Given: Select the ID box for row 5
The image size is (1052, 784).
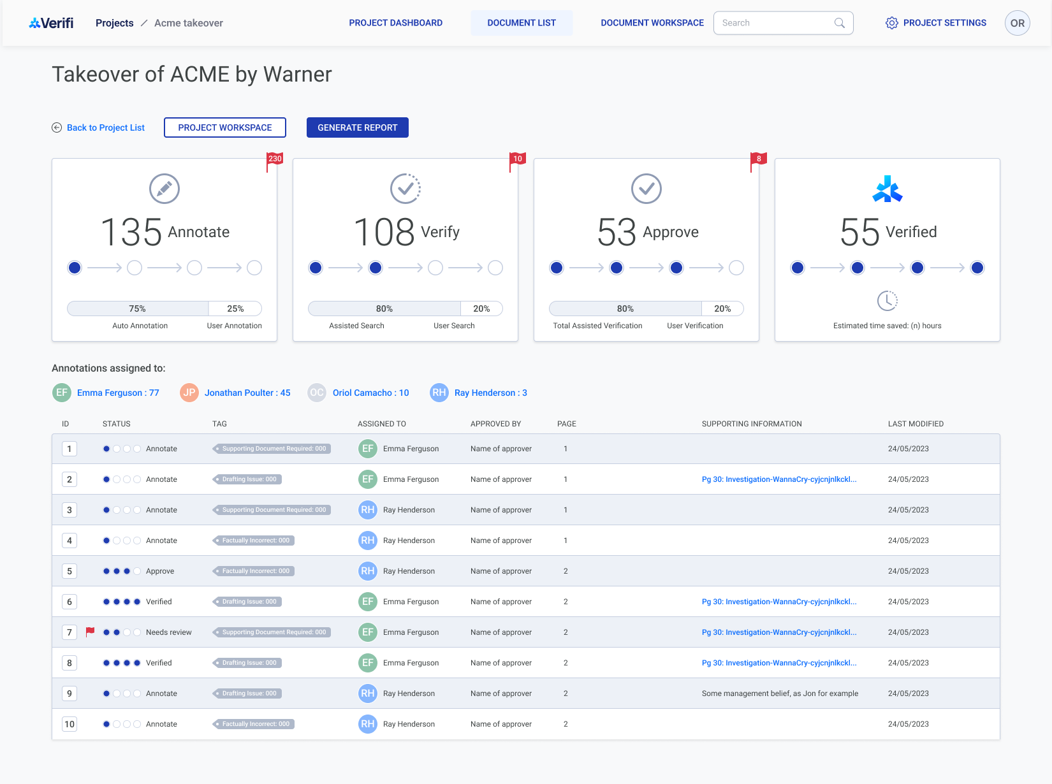Looking at the screenshot, I should tap(69, 571).
